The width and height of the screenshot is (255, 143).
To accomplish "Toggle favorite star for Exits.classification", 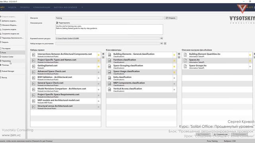I will [x=174, y=78].
